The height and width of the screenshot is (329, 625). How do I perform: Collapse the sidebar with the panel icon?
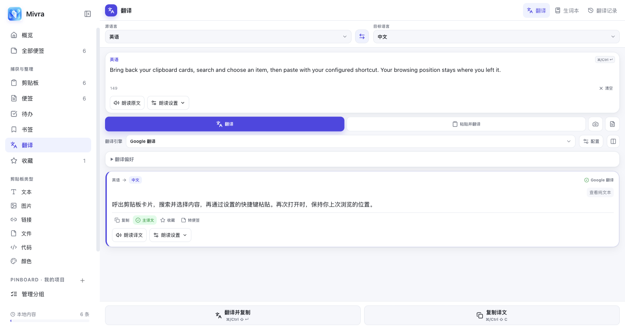point(88,14)
